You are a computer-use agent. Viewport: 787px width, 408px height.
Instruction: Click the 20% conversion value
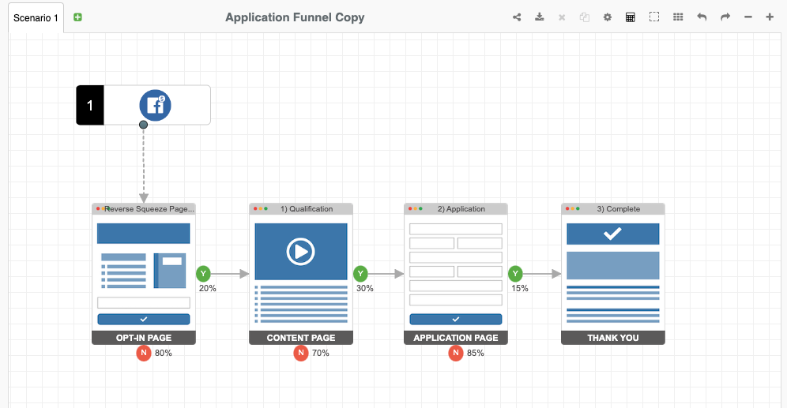click(208, 288)
